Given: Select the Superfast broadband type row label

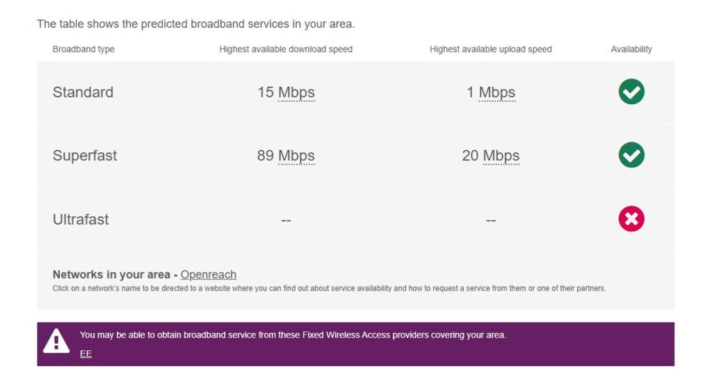Looking at the screenshot, I should (x=85, y=156).
